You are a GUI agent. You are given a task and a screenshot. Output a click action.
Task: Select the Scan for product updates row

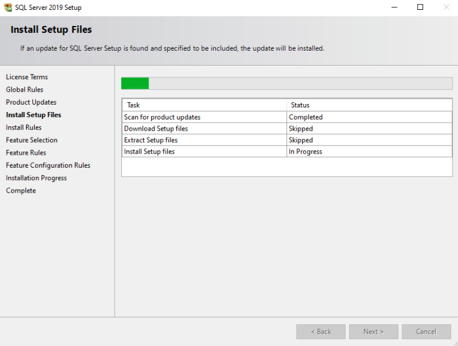coord(287,117)
